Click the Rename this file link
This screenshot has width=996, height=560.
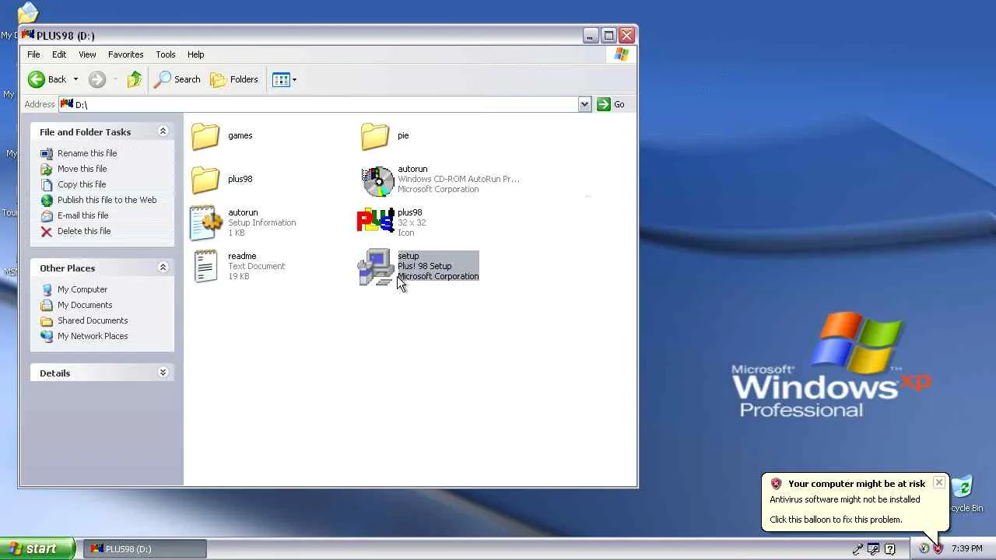pyautogui.click(x=87, y=153)
